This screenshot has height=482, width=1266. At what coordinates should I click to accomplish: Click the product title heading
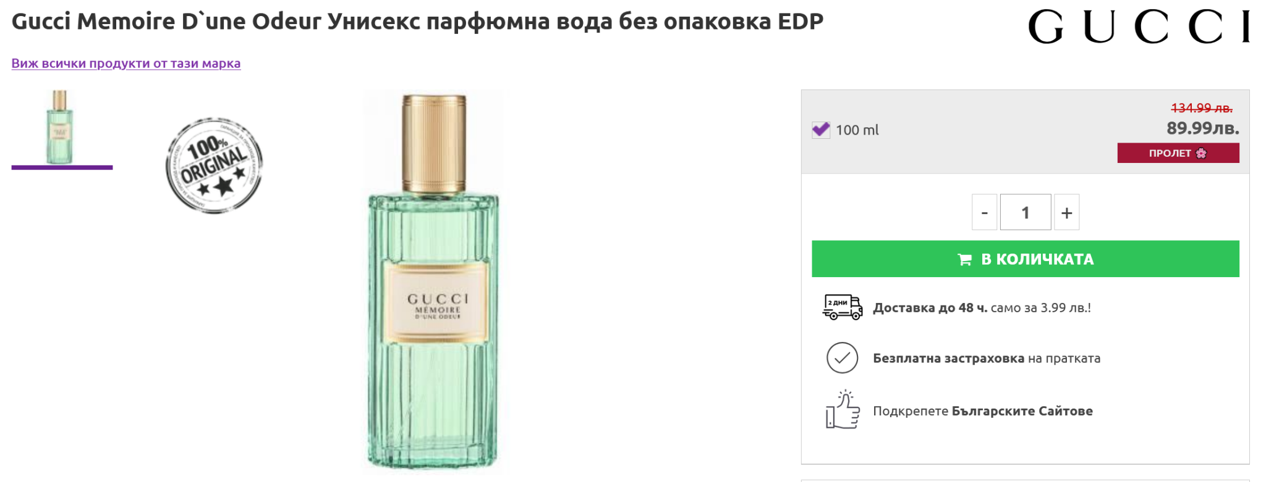click(417, 22)
